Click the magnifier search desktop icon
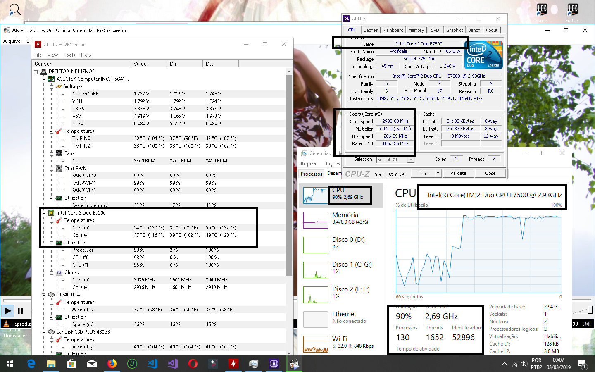 14,10
